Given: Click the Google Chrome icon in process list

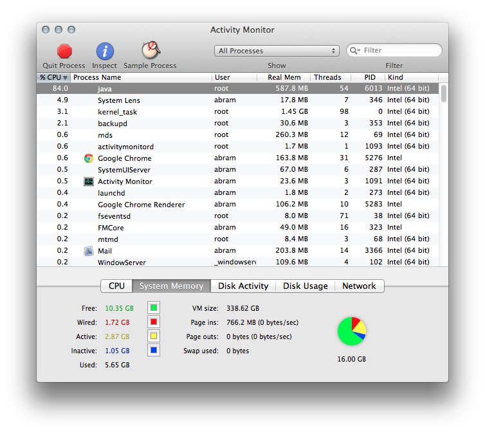Looking at the screenshot, I should [x=89, y=158].
